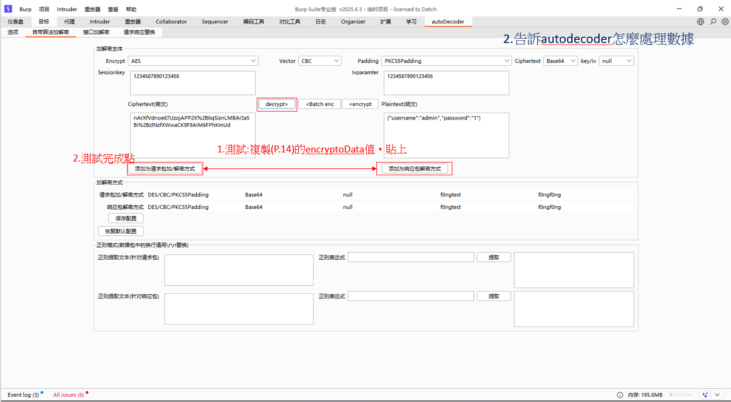Focus the response 正则表达式 input field
This screenshot has width=731, height=402.
tap(410, 296)
